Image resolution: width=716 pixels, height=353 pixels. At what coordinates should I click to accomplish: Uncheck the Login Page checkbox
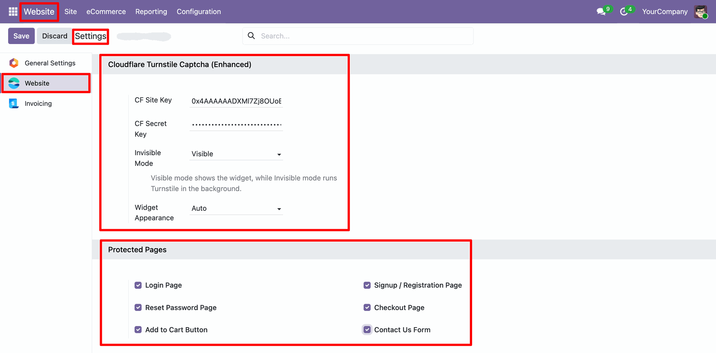click(138, 285)
